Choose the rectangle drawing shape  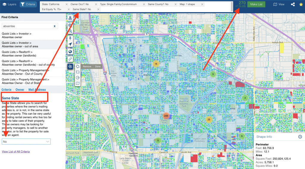point(78,72)
